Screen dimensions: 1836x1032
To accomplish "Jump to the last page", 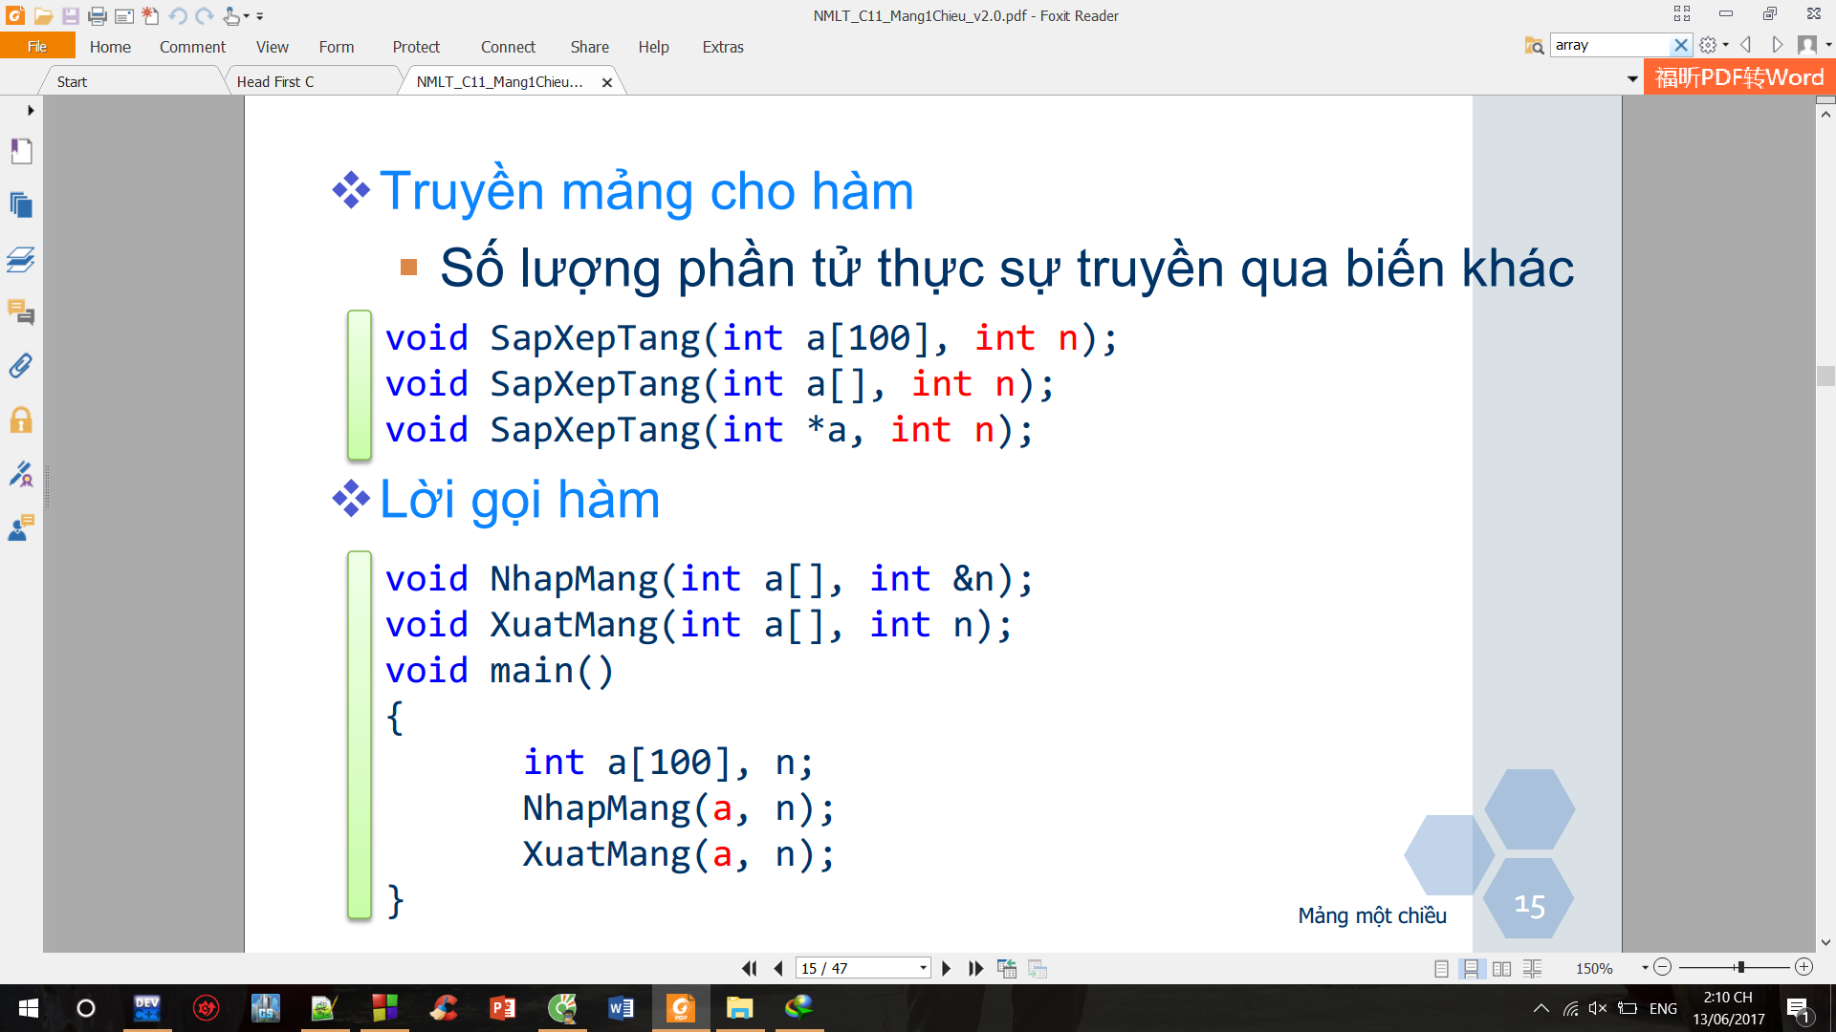I will pos(975,968).
